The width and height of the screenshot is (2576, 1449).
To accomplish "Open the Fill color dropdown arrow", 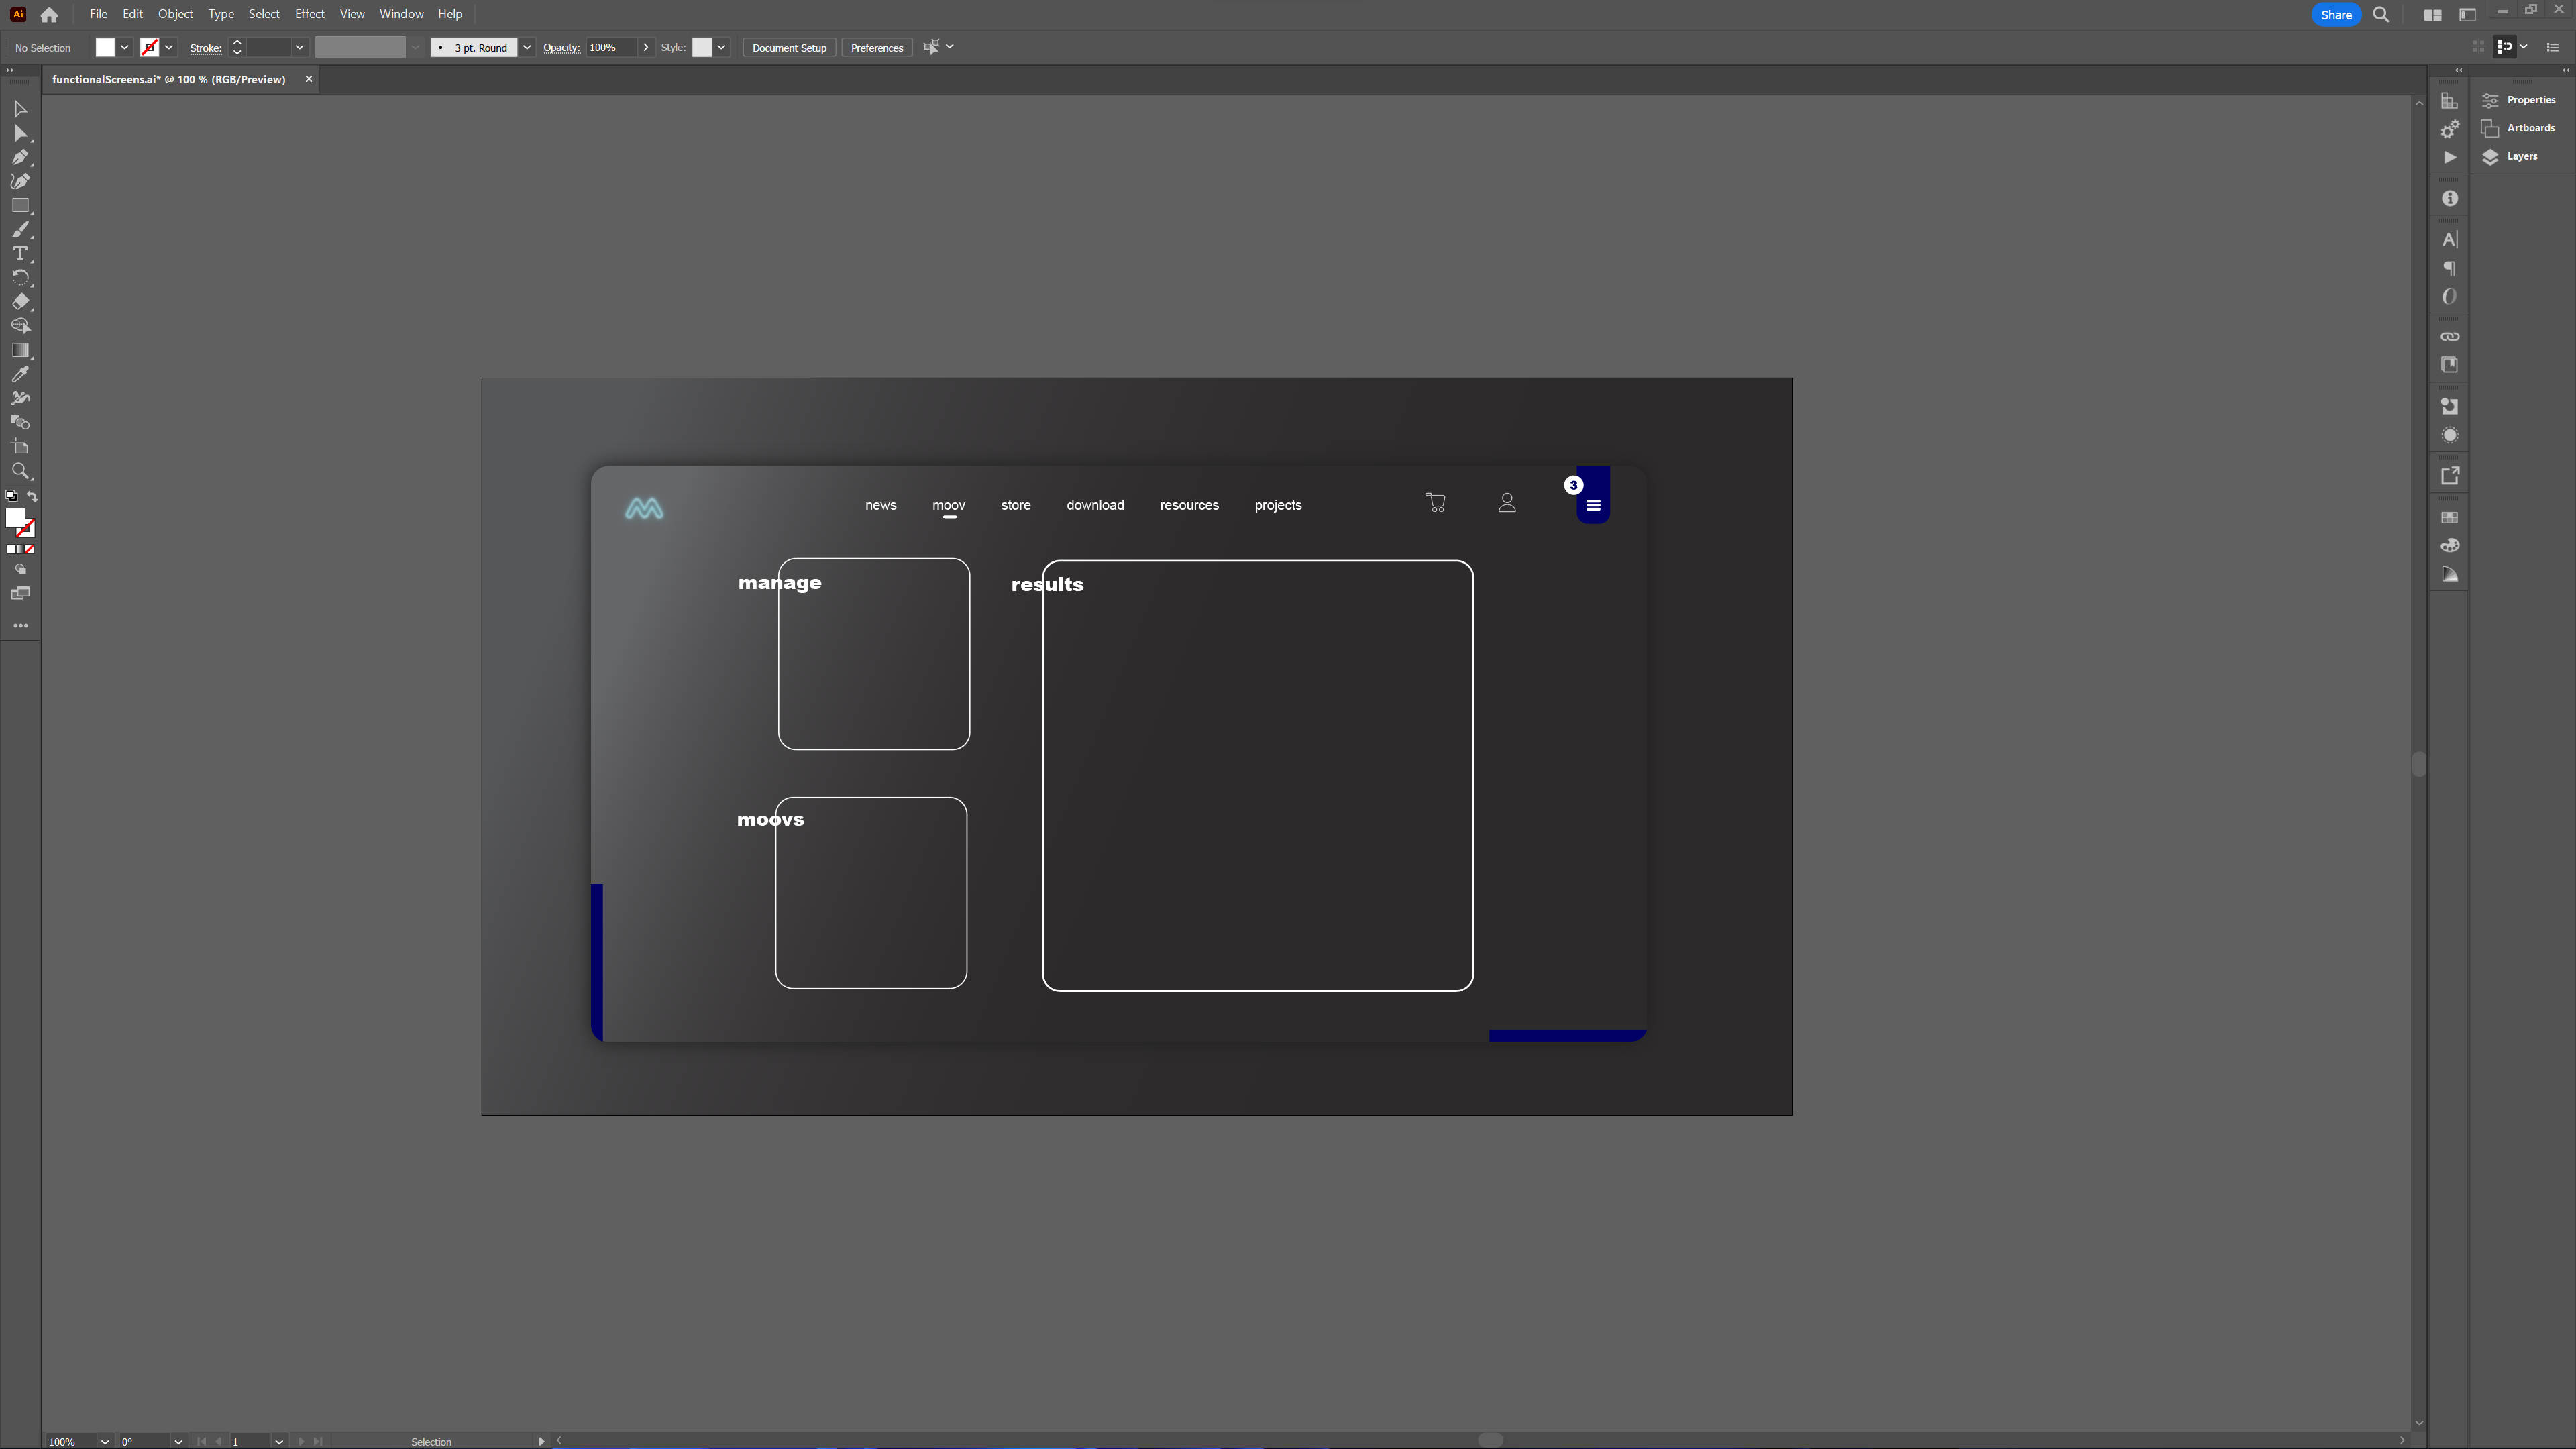I will click(125, 47).
